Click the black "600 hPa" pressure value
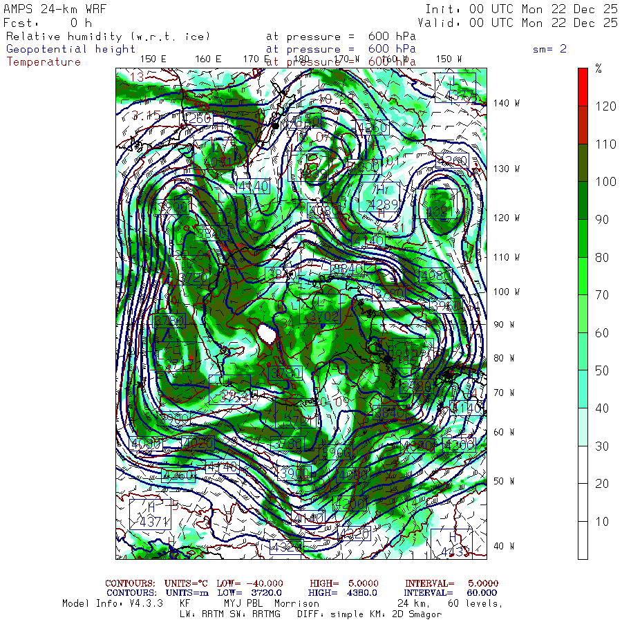This screenshot has width=622, height=622. (x=392, y=36)
